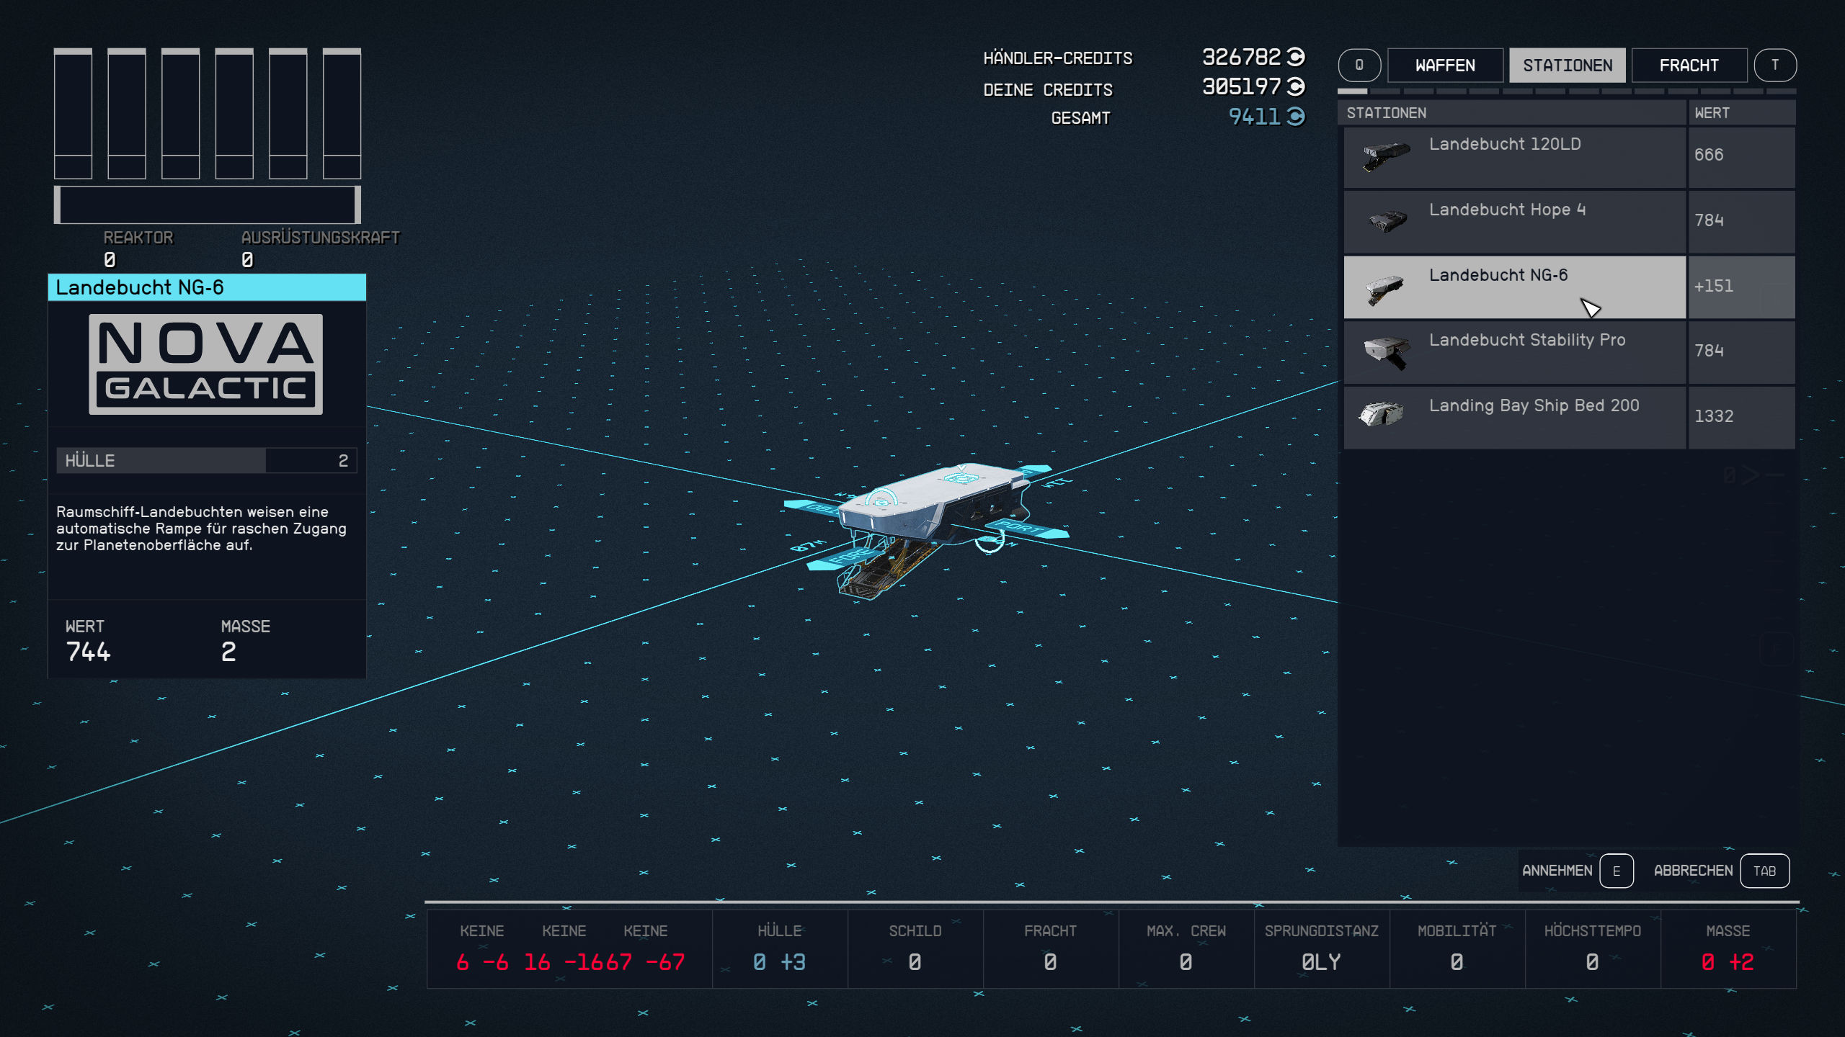Click the Landebucht Hope 4 thumbnail icon
The width and height of the screenshot is (1845, 1037).
(1385, 220)
